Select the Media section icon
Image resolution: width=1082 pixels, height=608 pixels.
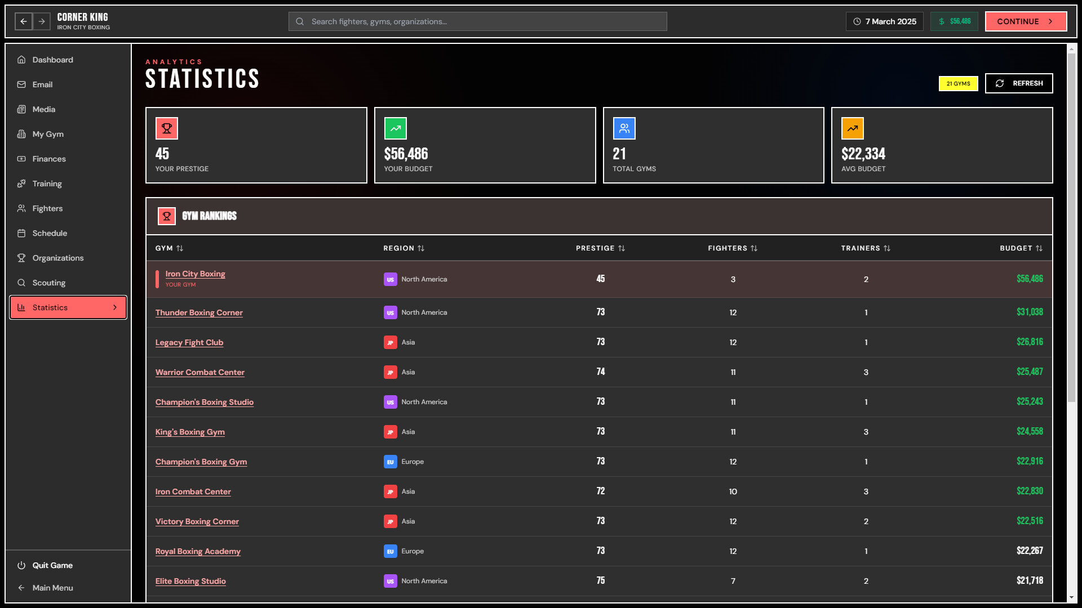tap(21, 109)
